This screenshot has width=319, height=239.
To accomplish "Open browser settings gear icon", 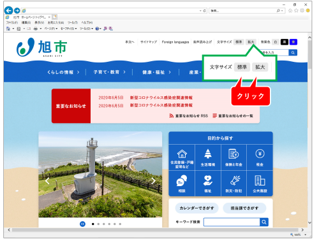I will coord(302,10).
